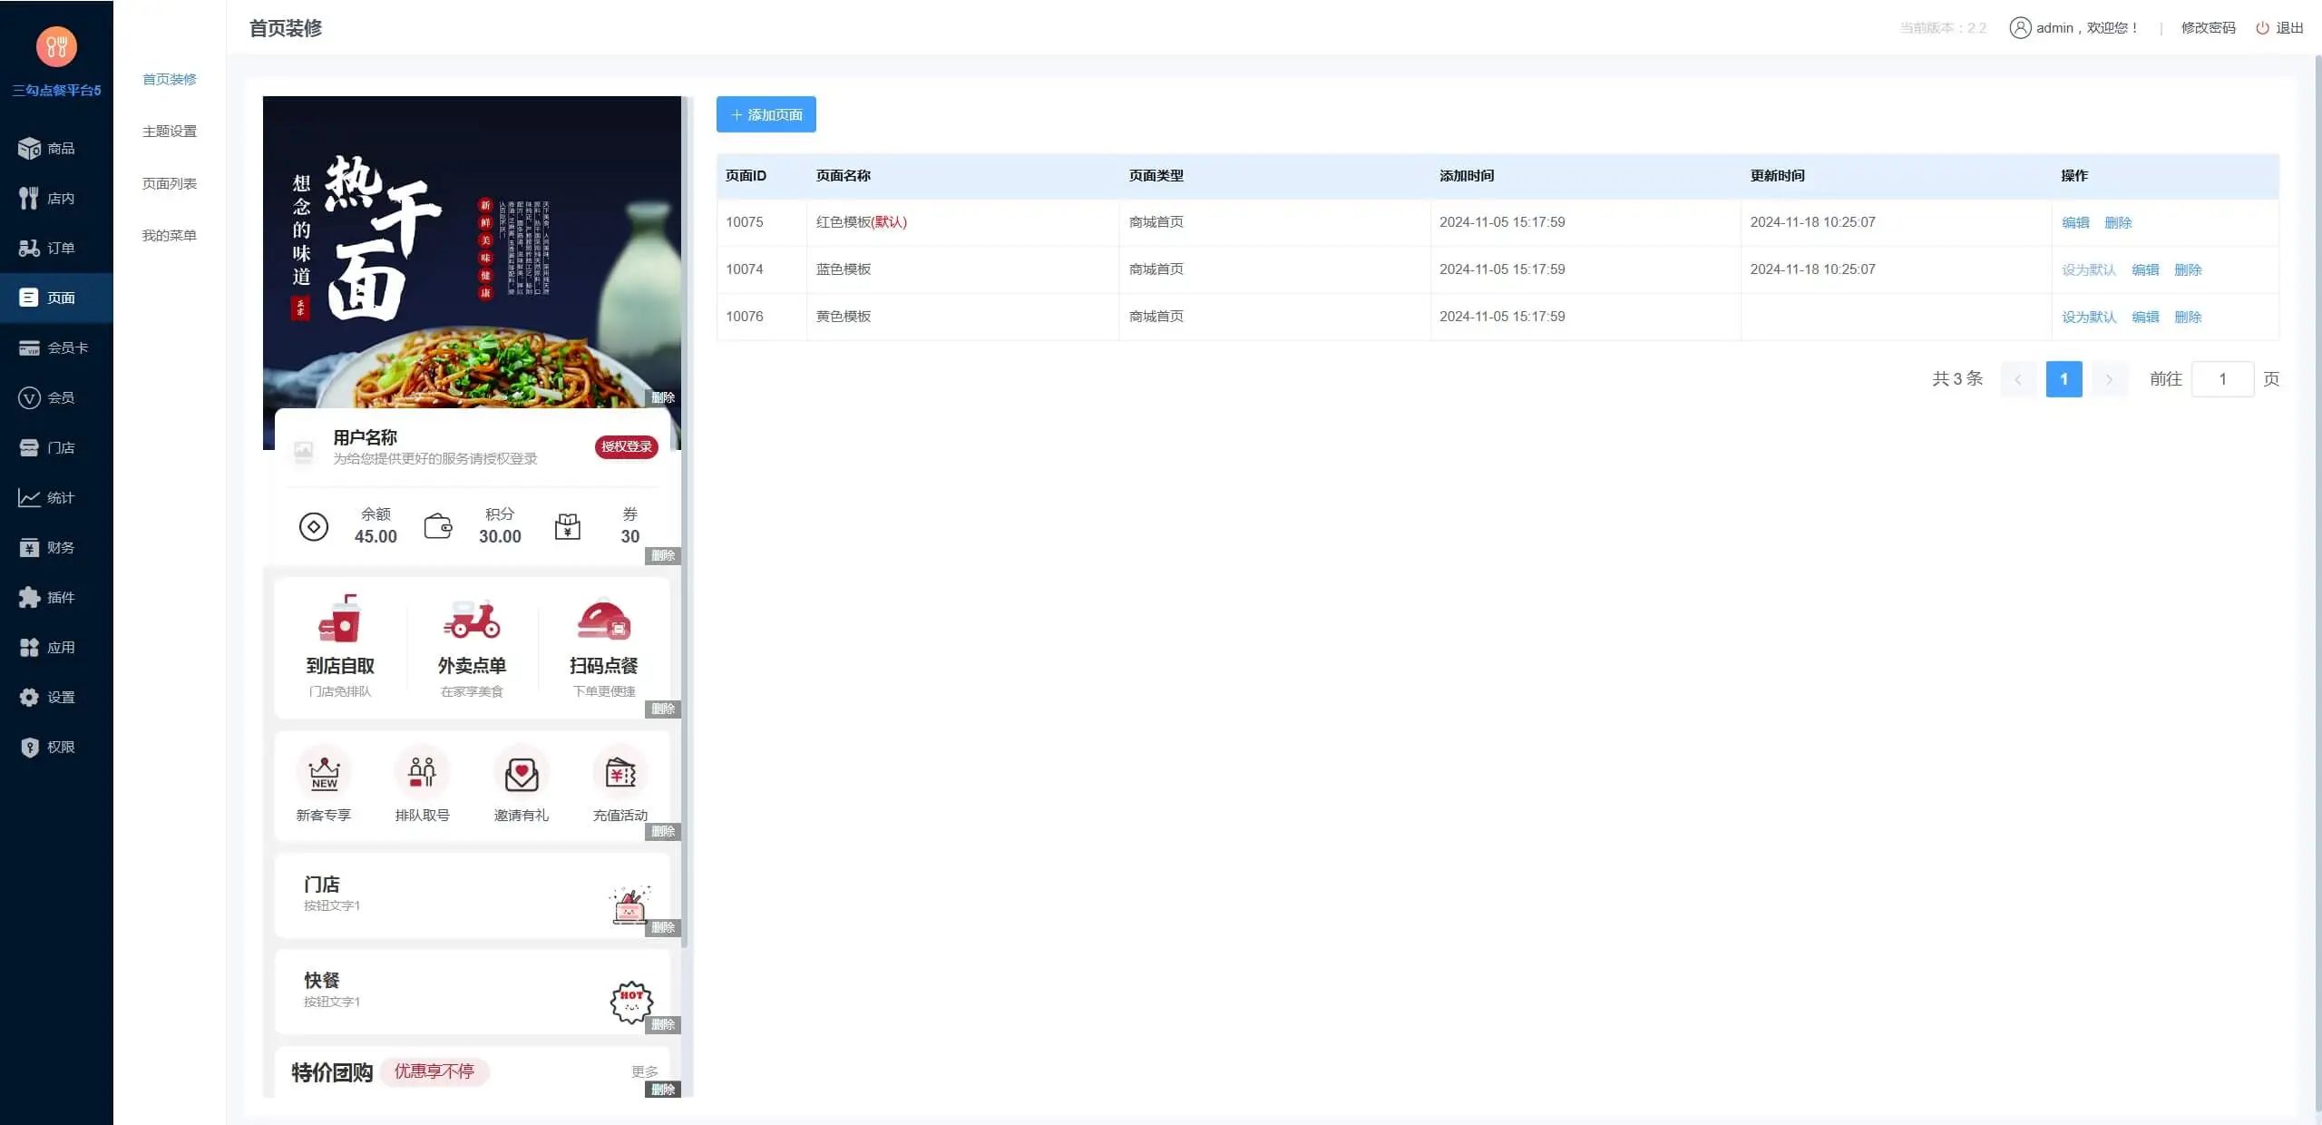The height and width of the screenshot is (1125, 2322).
Task: Open the 商品 (products) sidebar icon
Action: click(x=29, y=148)
